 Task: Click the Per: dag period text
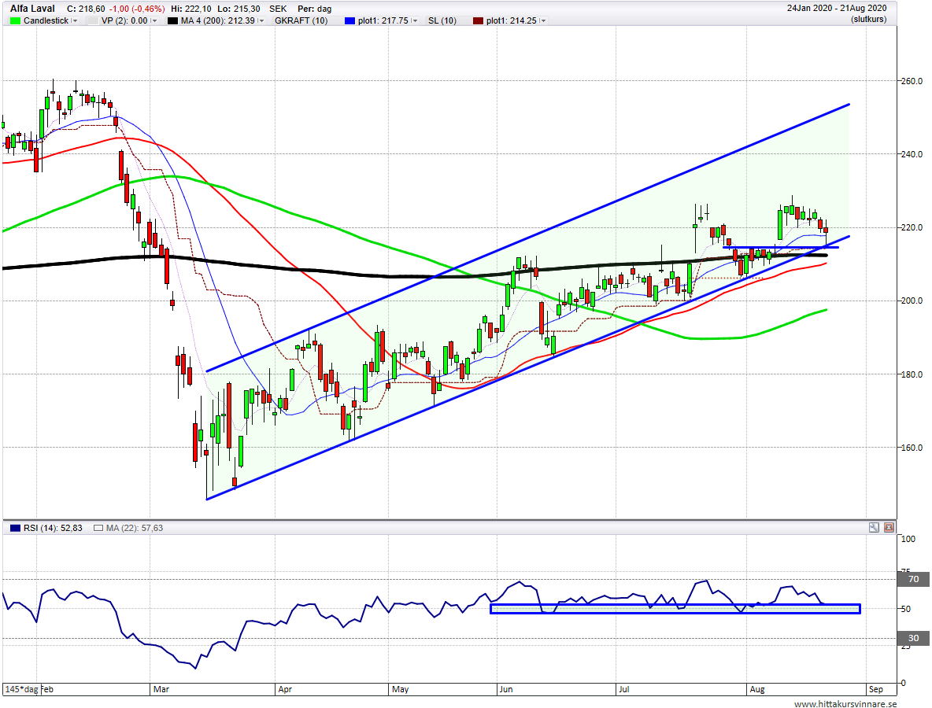314,9
